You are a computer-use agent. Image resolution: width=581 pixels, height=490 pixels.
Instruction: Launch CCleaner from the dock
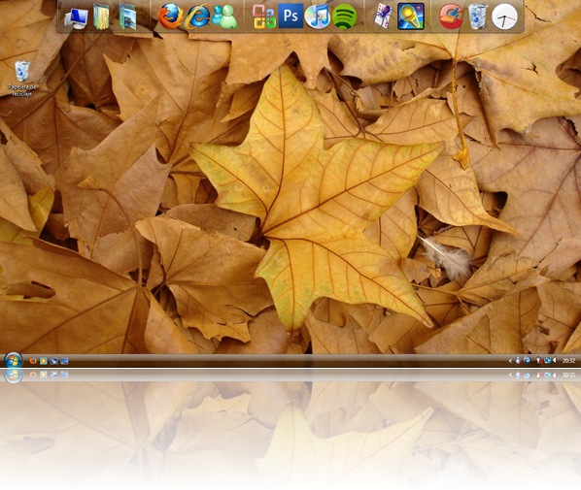tap(451, 16)
